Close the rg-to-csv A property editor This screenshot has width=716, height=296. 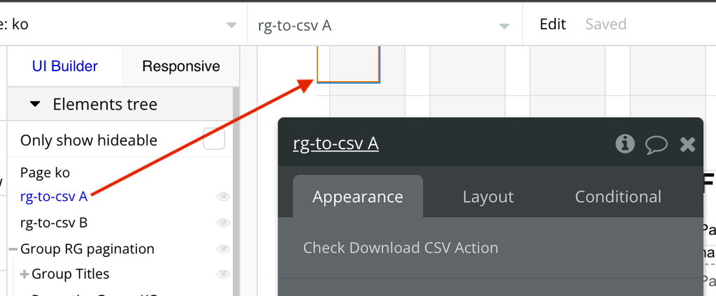point(688,145)
